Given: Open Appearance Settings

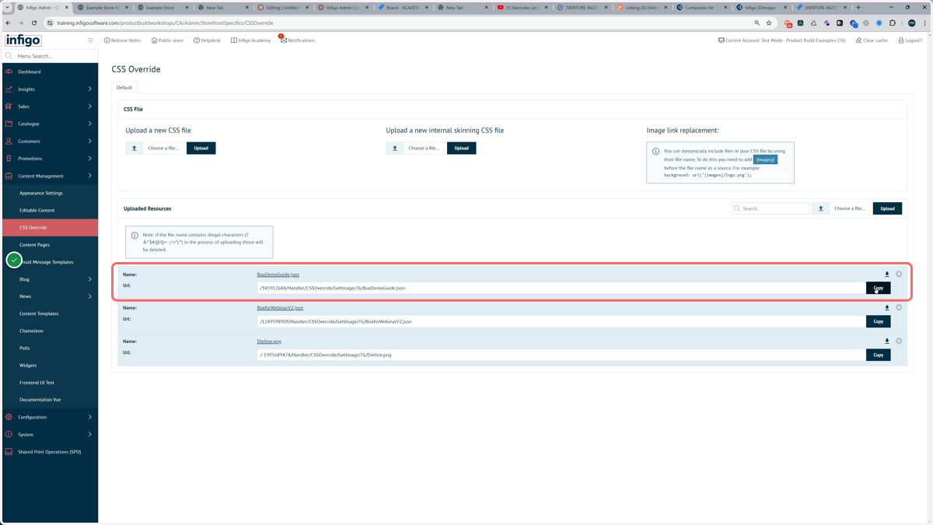Looking at the screenshot, I should (x=41, y=193).
